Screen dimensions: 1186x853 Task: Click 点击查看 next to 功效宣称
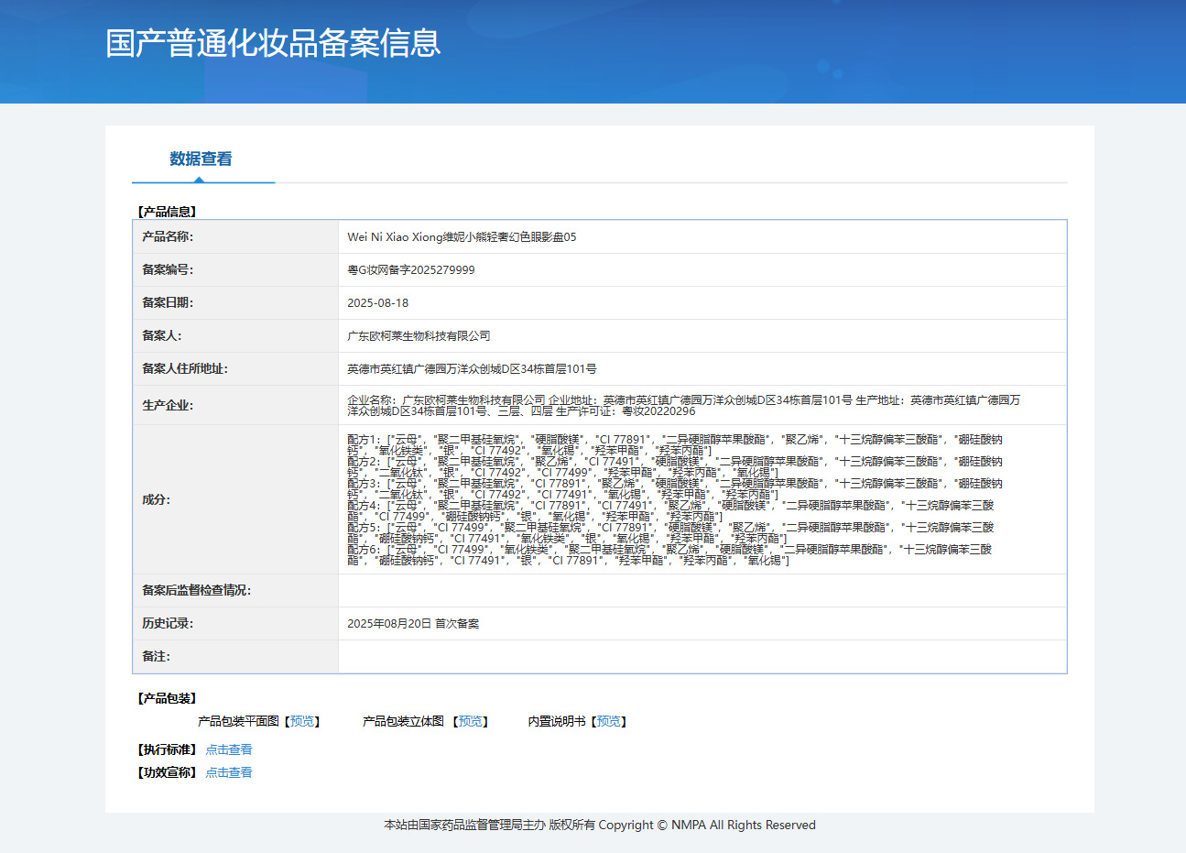[x=228, y=772]
